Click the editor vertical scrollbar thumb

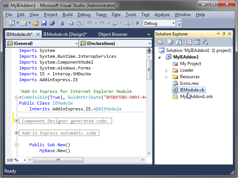[x=149, y=69]
